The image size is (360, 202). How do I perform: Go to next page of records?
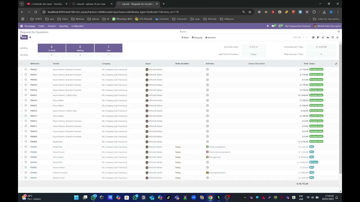pyautogui.click(x=307, y=37)
